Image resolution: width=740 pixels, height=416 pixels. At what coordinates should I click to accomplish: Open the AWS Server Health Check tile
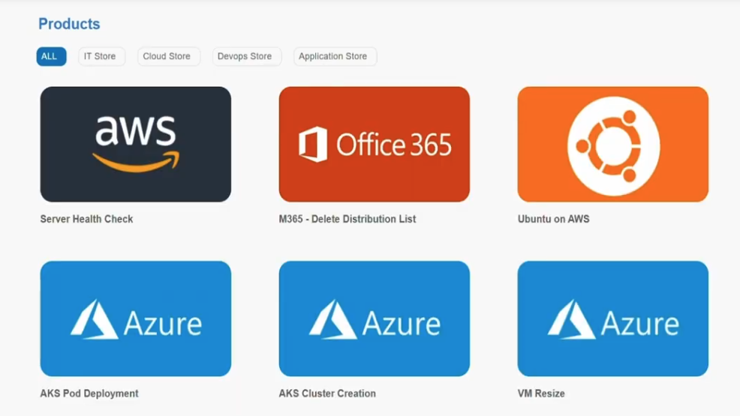pos(135,144)
